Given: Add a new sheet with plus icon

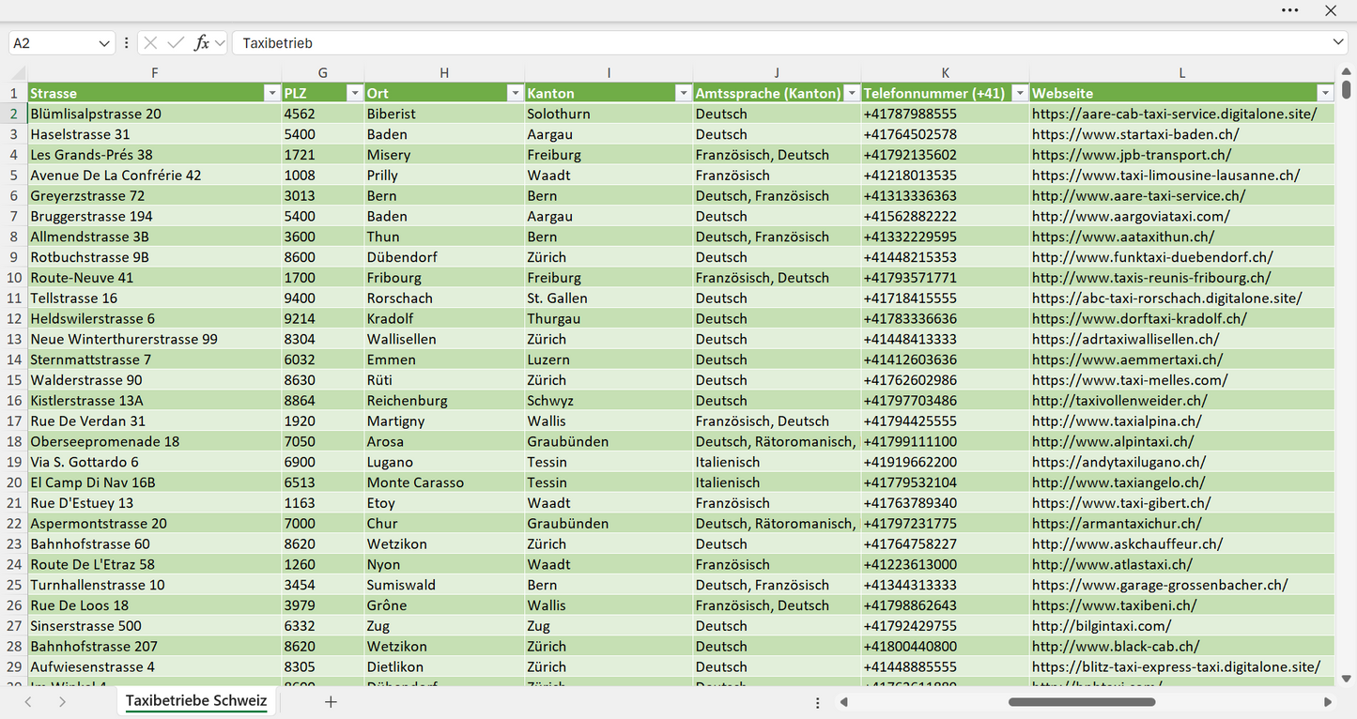Looking at the screenshot, I should [x=331, y=701].
